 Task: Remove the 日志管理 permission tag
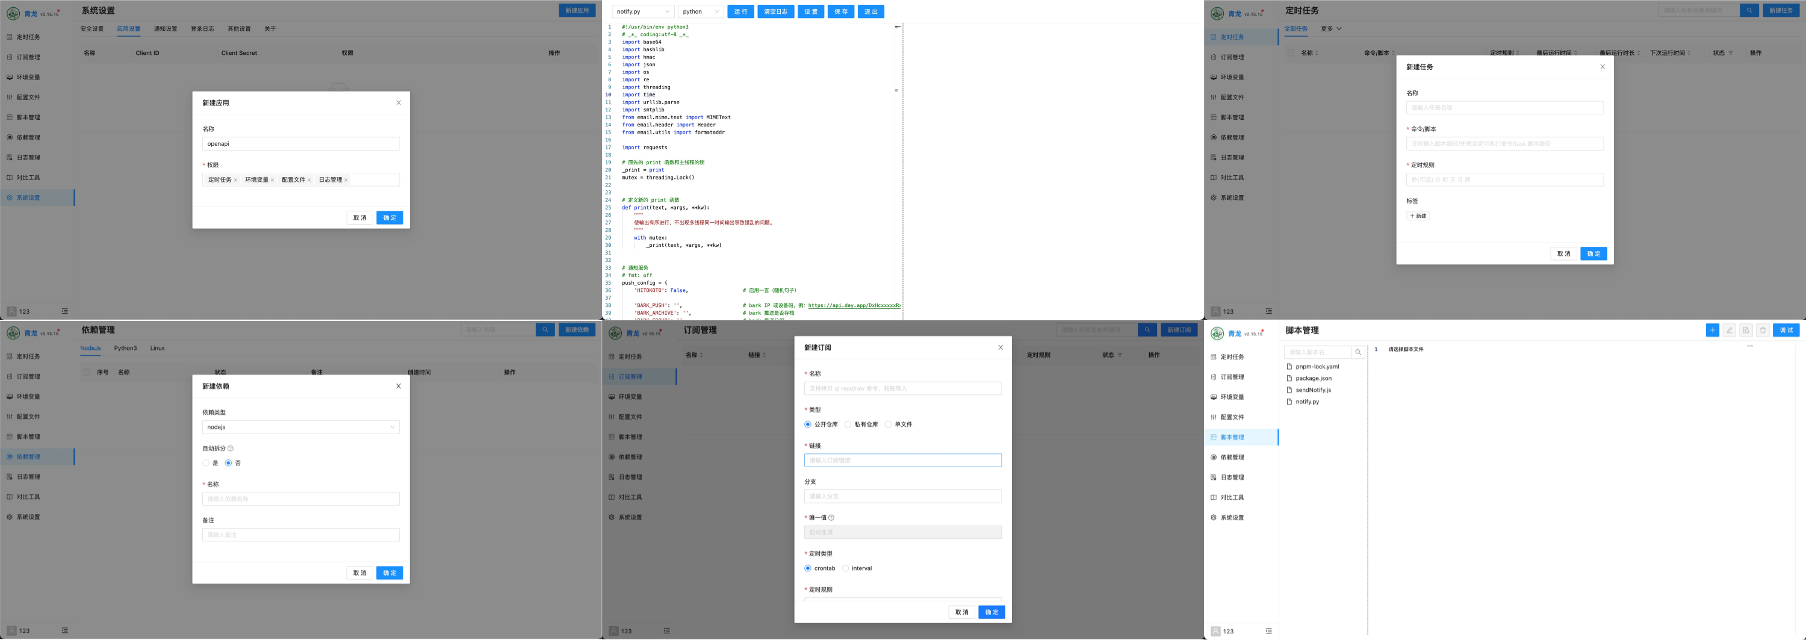[346, 180]
